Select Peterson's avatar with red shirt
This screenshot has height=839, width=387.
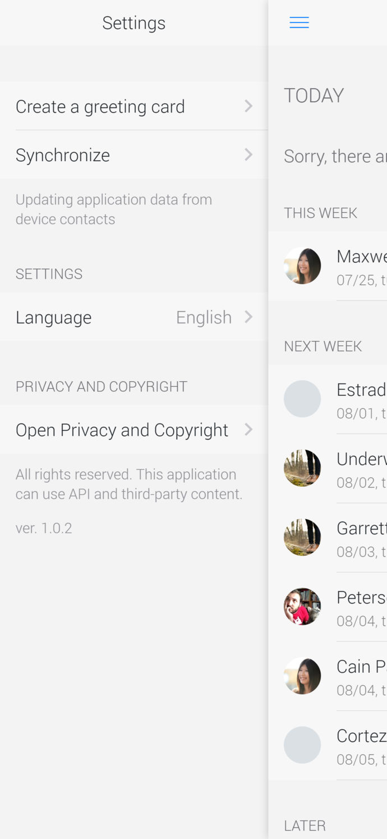tap(302, 607)
